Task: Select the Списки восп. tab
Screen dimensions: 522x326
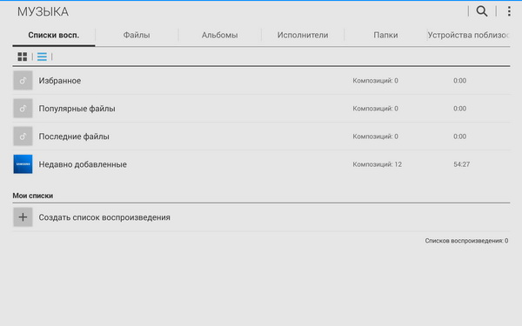Action: pos(54,35)
